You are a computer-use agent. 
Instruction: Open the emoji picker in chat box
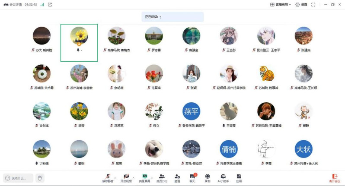8,178
